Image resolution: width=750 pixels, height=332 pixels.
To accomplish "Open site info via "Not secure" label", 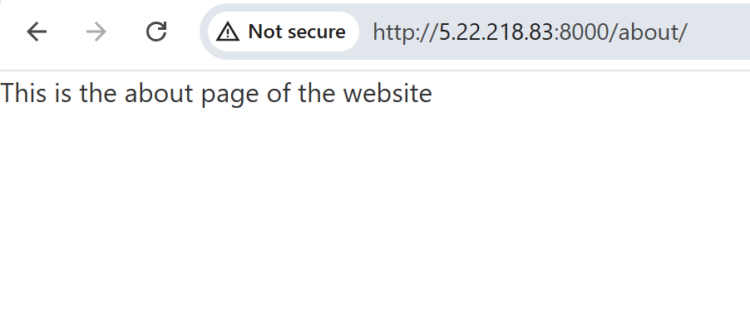I will (x=297, y=32).
